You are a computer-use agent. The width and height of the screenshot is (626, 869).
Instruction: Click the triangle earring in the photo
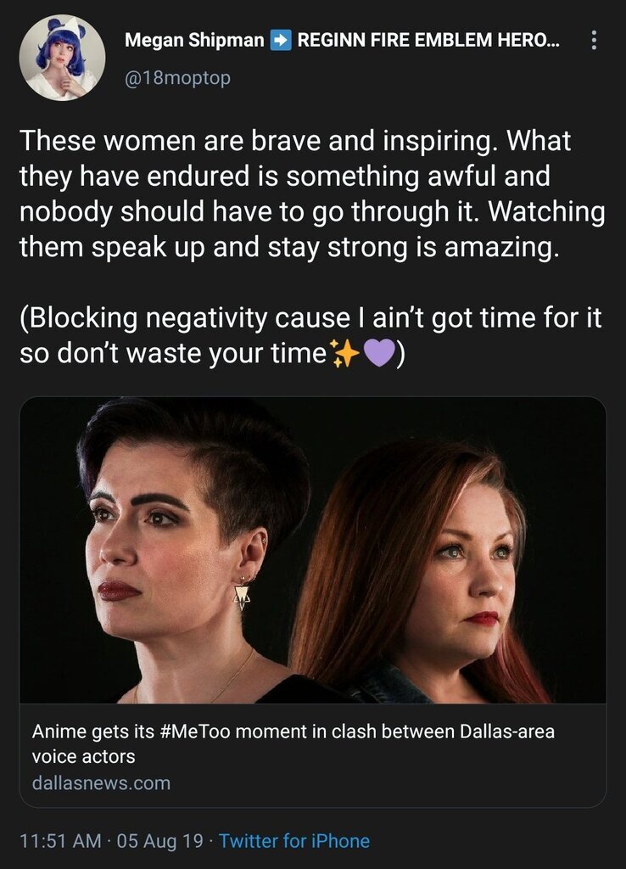pos(242,597)
